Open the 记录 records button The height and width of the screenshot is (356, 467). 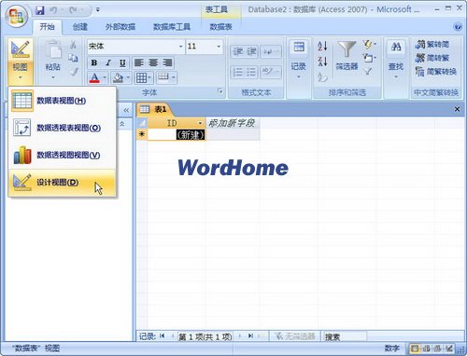[299, 59]
